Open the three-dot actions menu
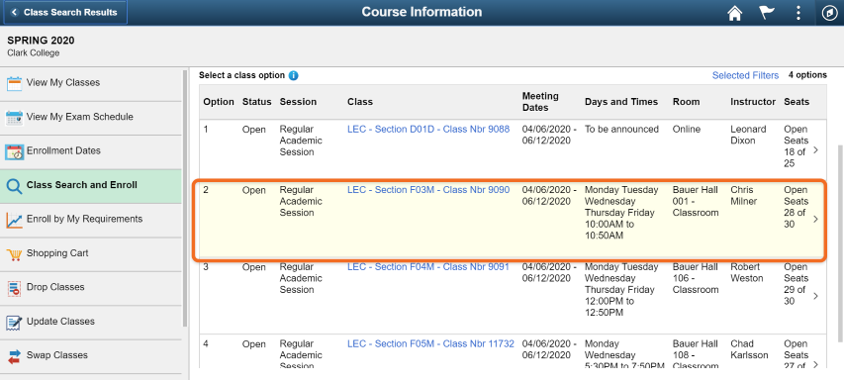844x382 pixels. coord(798,13)
